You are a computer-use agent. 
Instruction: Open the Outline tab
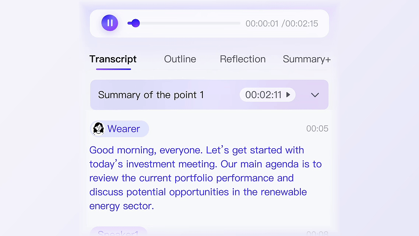[x=180, y=59]
